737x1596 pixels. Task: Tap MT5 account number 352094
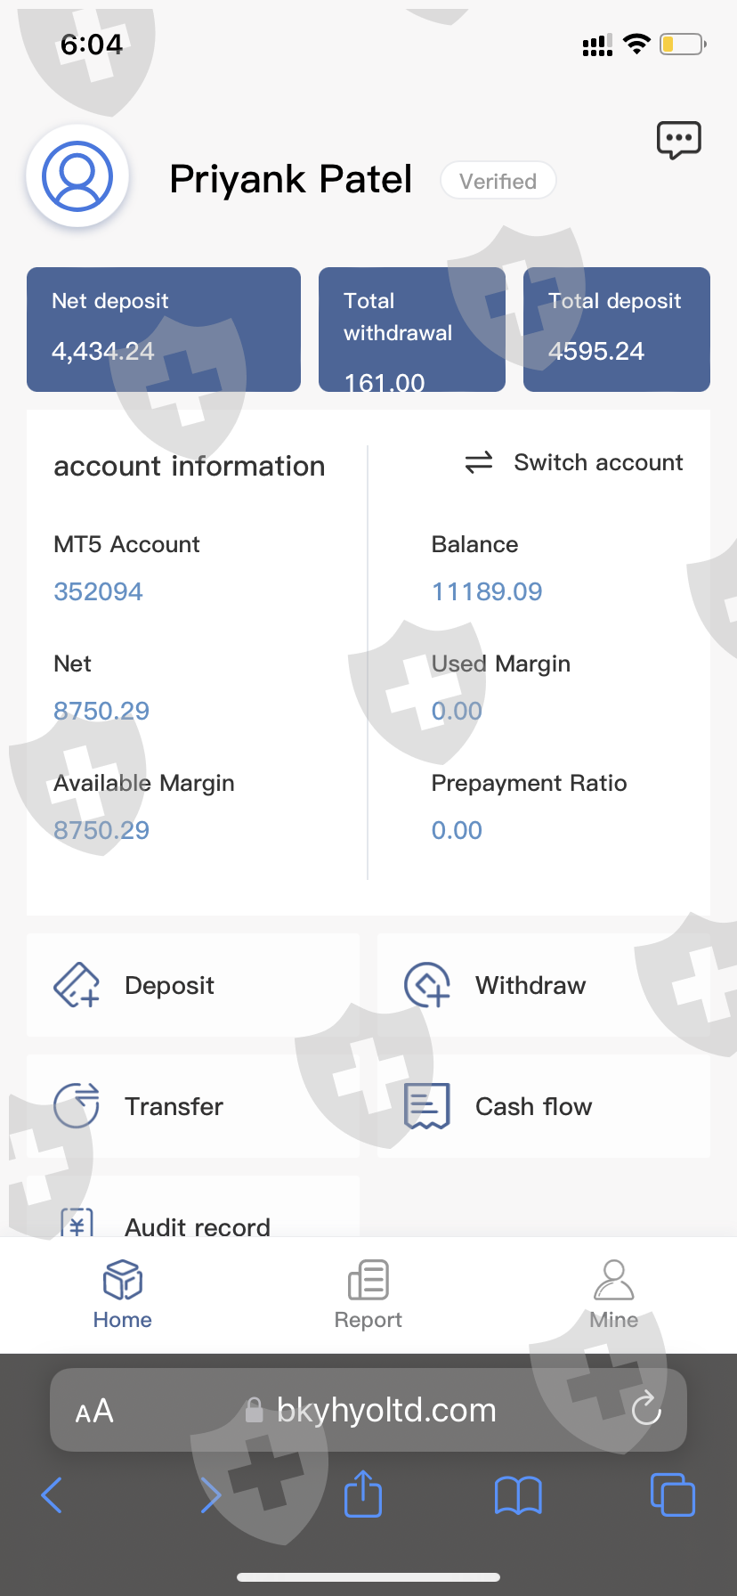point(98,591)
